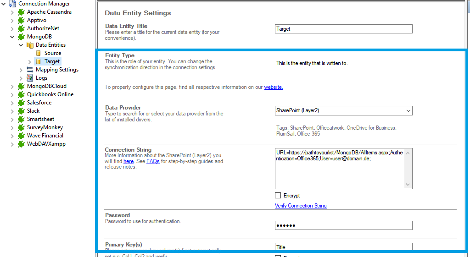Click the Data Entity Title field
Viewport: 470px width, 257px height.
[343, 29]
